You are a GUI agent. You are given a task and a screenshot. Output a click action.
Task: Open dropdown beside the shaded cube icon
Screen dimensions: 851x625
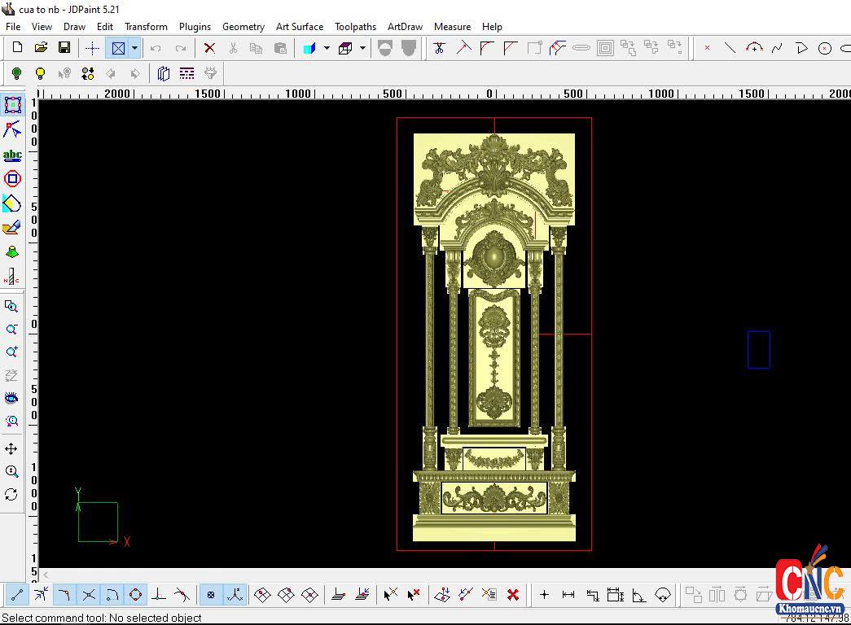(327, 48)
